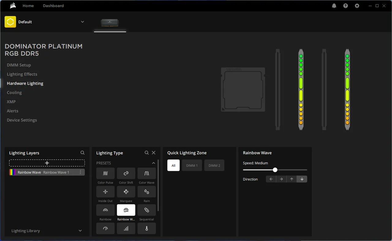Open iCUE settings gear
This screenshot has width=392, height=241.
tap(357, 6)
